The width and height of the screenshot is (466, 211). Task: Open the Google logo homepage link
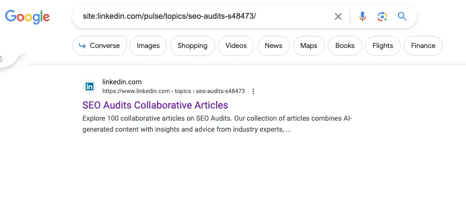pos(27,17)
